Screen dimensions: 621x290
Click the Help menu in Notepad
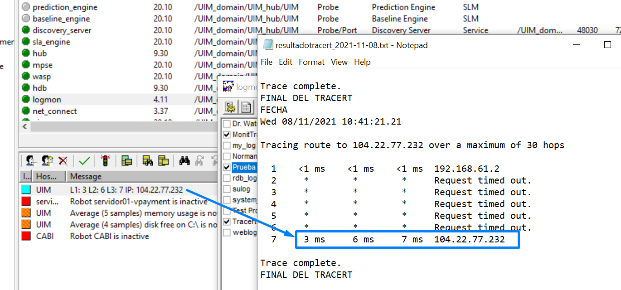point(362,62)
